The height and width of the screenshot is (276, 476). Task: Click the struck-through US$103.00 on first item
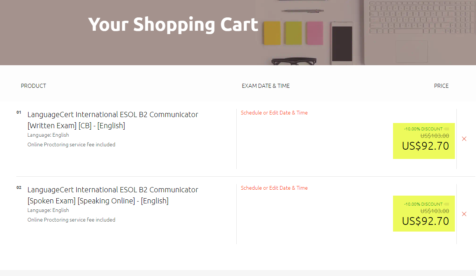coord(435,136)
